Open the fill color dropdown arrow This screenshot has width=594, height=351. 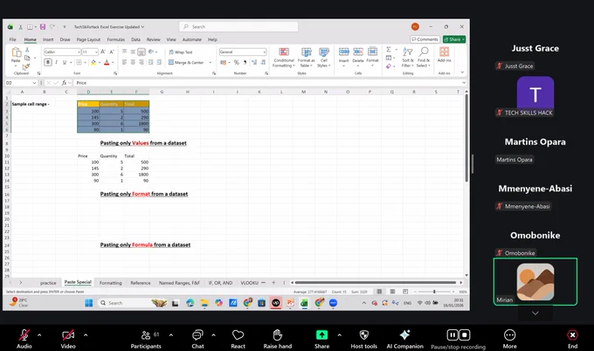point(99,63)
